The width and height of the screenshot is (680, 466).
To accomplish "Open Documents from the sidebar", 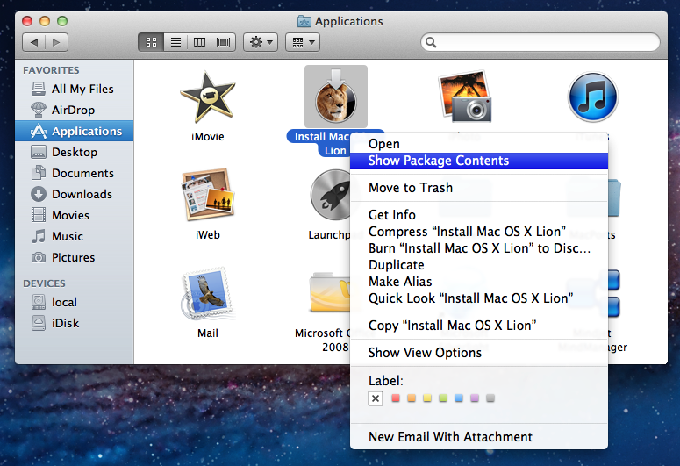I will (75, 173).
